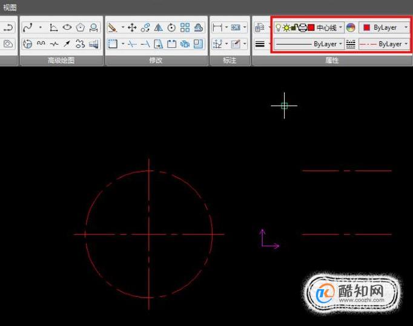Click the red ByLayer color swatch

[x=366, y=27]
